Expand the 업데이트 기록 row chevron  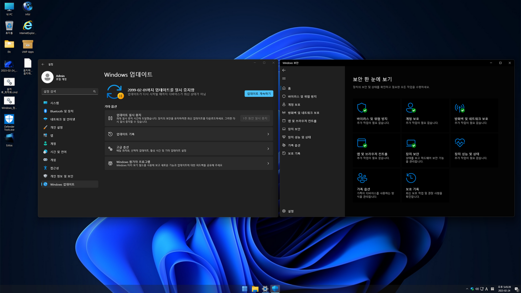pos(268,134)
